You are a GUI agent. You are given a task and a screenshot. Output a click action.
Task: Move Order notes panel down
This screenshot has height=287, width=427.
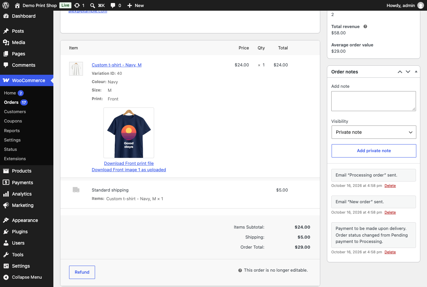tap(408, 72)
